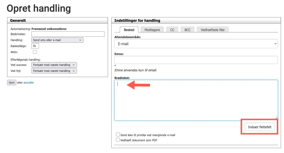Enable the Aktiv checkbox
The height and width of the screenshot is (153, 284).
pyautogui.click(x=35, y=52)
